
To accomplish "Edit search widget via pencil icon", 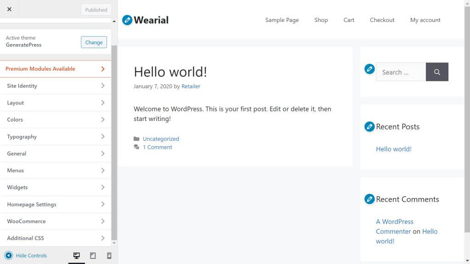I will point(369,69).
